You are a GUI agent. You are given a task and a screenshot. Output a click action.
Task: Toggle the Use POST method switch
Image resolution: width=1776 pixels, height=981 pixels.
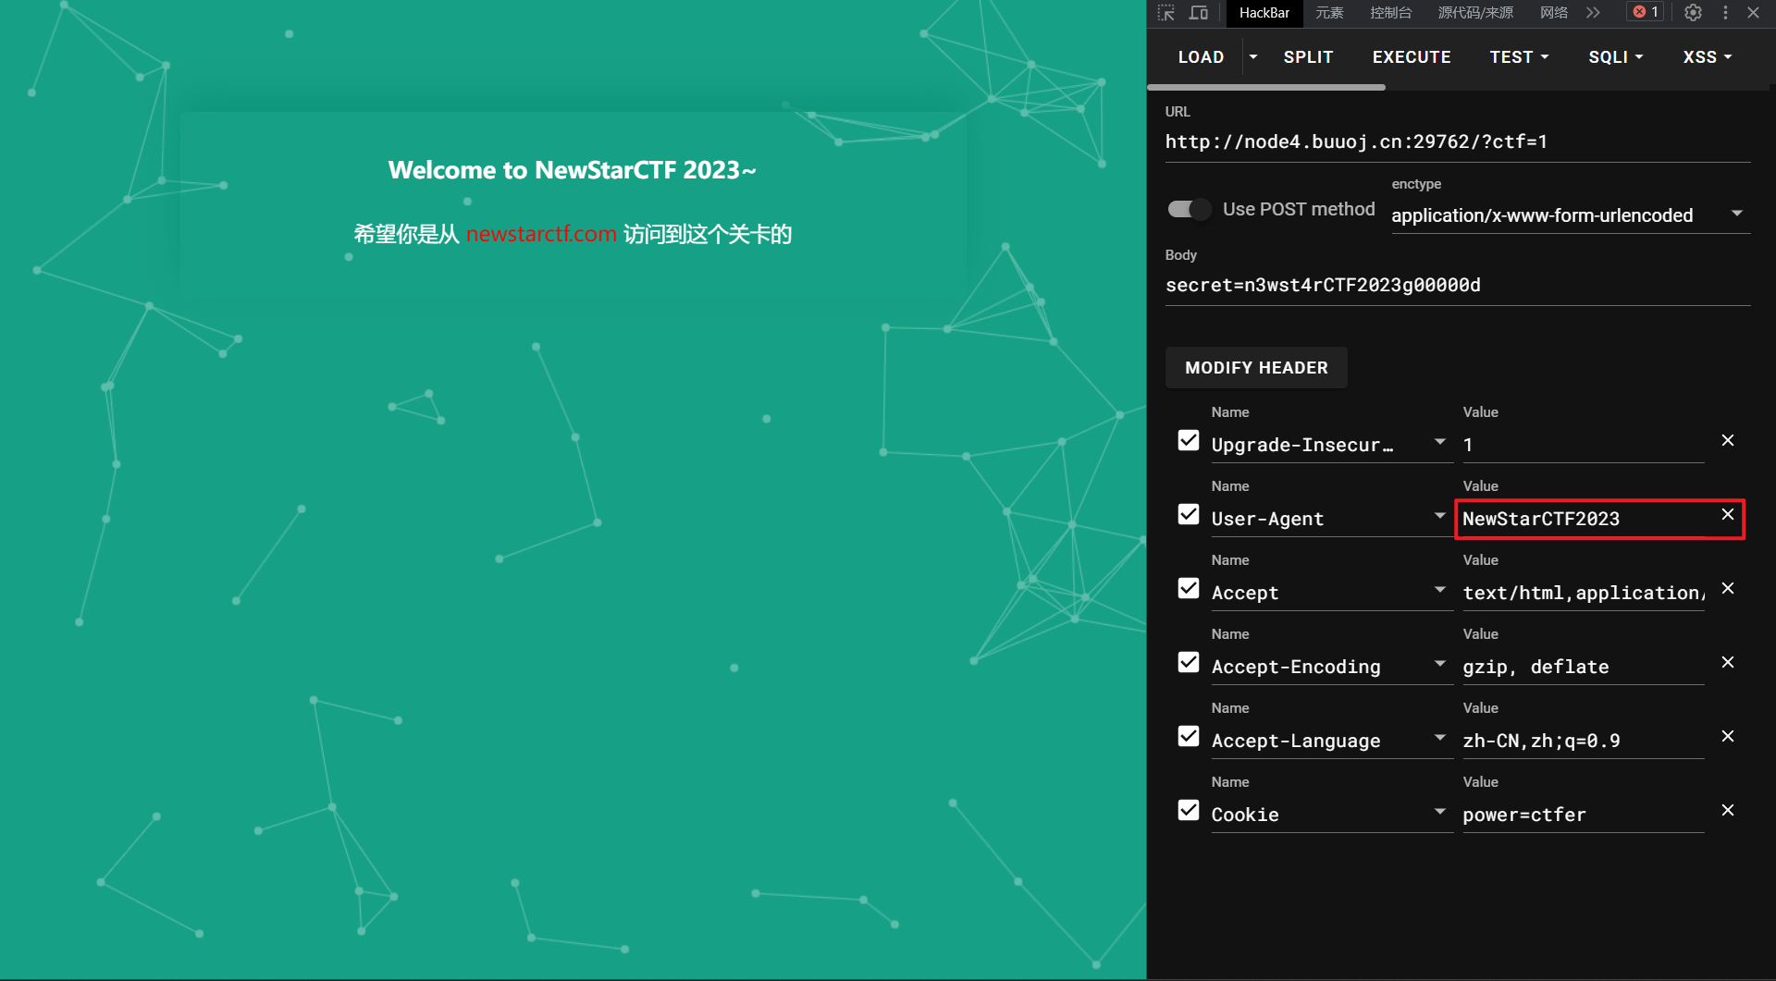coord(1189,210)
